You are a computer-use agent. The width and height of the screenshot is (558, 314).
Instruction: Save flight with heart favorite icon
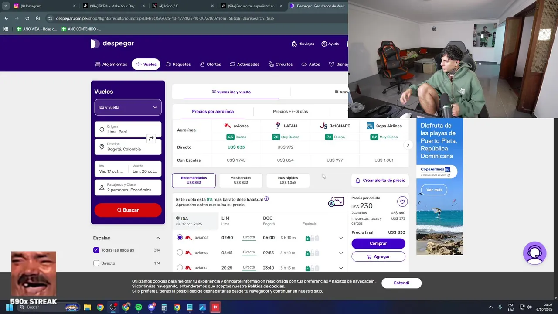click(x=402, y=201)
